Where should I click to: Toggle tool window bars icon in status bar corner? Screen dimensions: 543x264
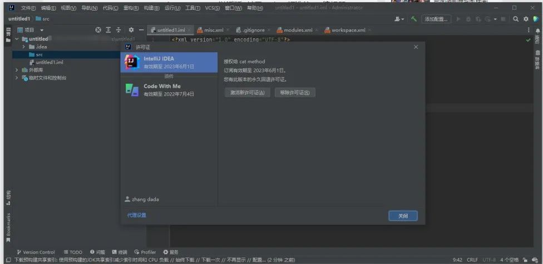[8, 260]
